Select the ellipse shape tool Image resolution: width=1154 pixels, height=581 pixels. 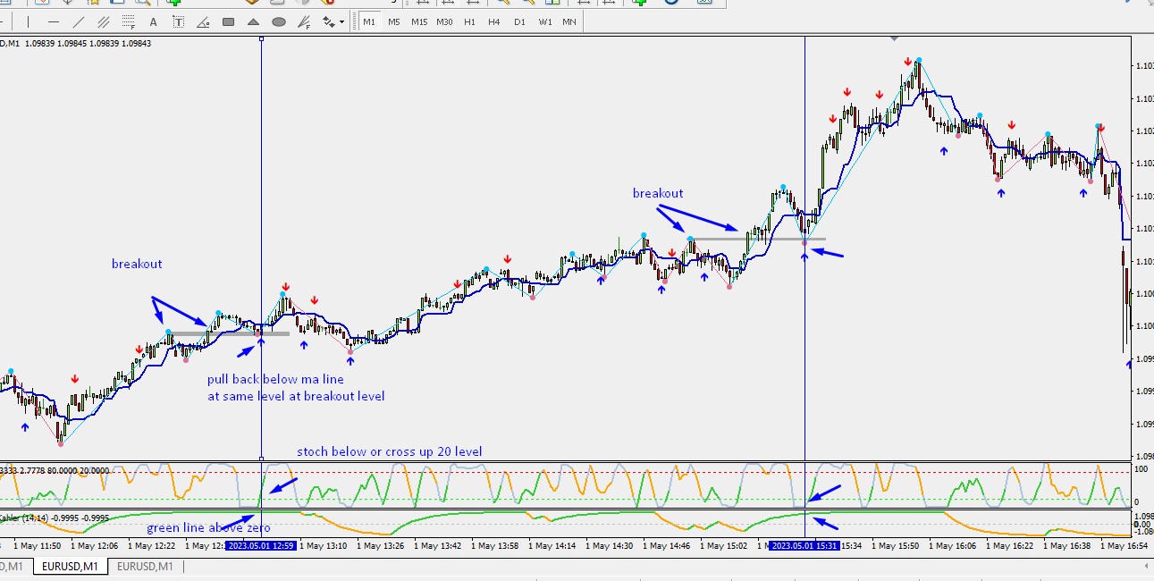pos(278,21)
